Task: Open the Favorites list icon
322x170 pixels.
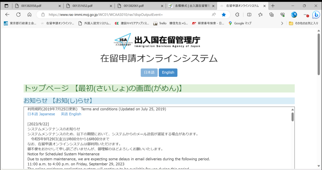Action: click(260, 15)
